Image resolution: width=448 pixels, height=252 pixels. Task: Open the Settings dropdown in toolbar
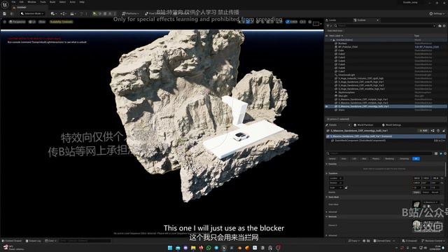point(437,14)
